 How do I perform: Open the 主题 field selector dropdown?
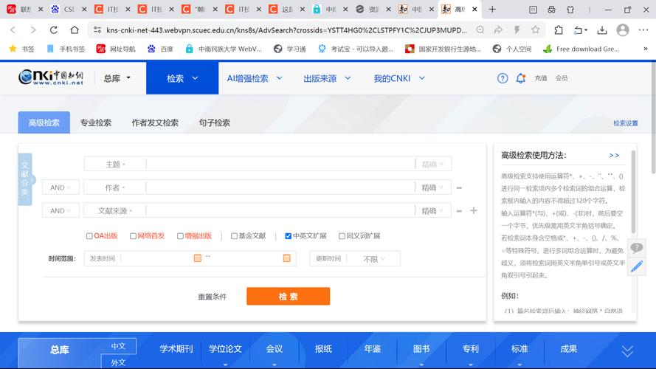(115, 165)
